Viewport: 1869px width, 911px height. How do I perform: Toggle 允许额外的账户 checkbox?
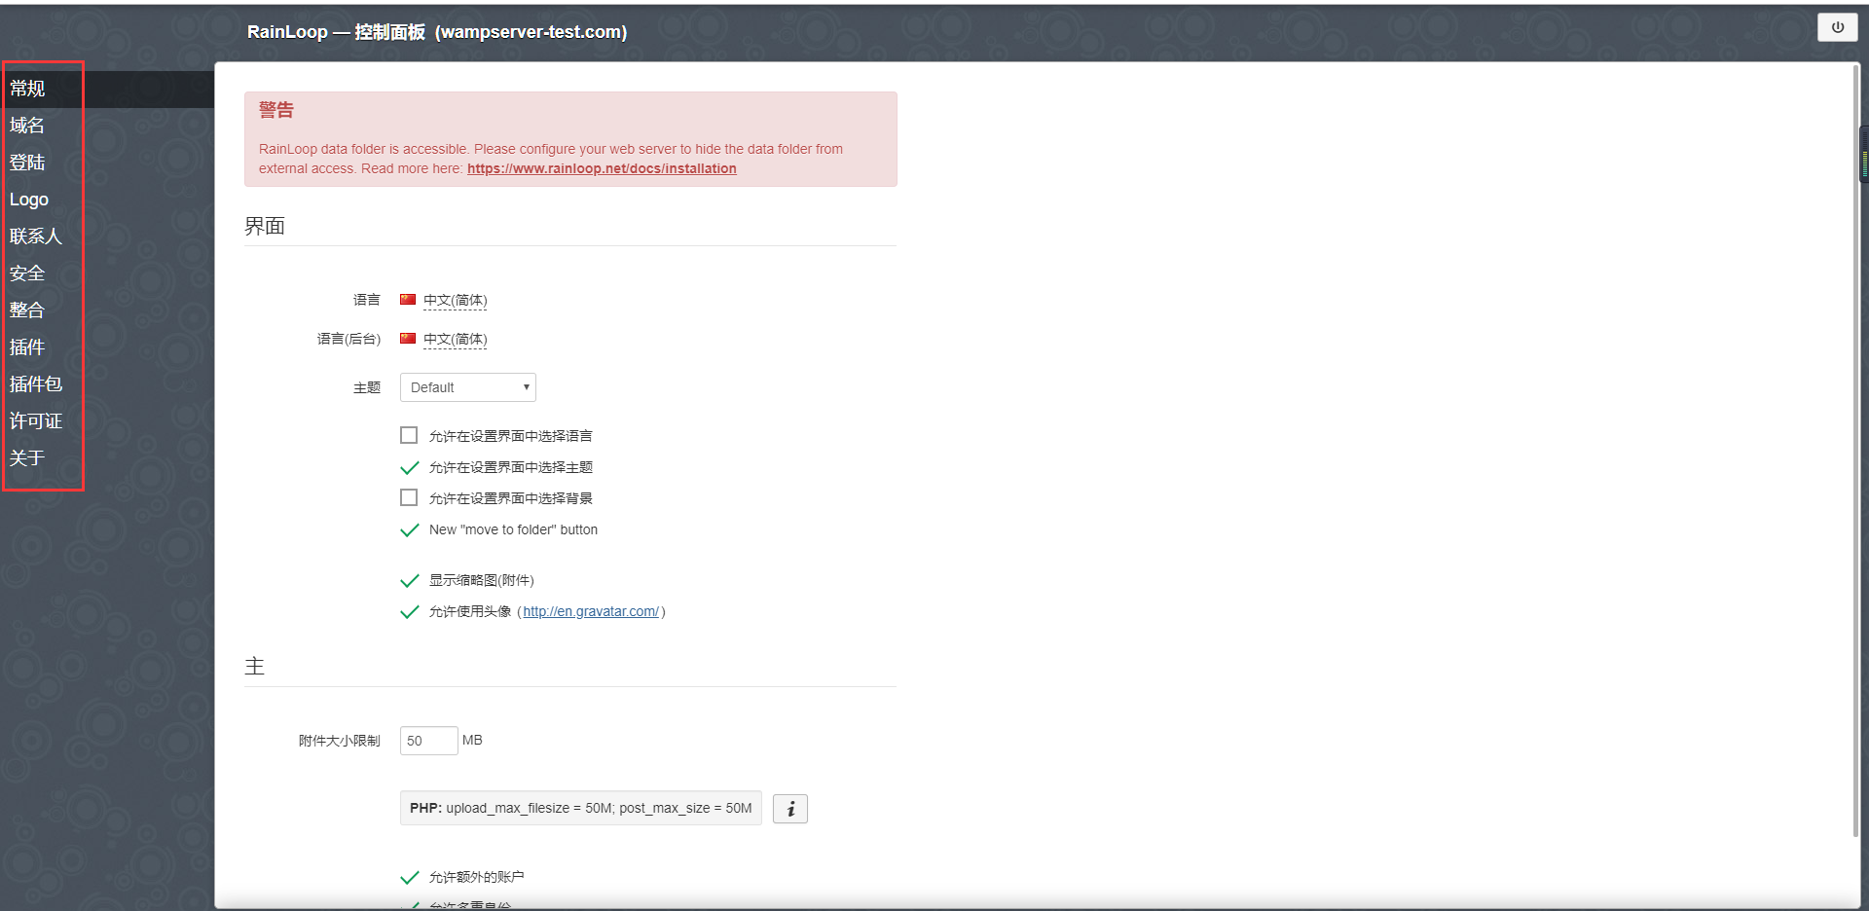(x=409, y=877)
